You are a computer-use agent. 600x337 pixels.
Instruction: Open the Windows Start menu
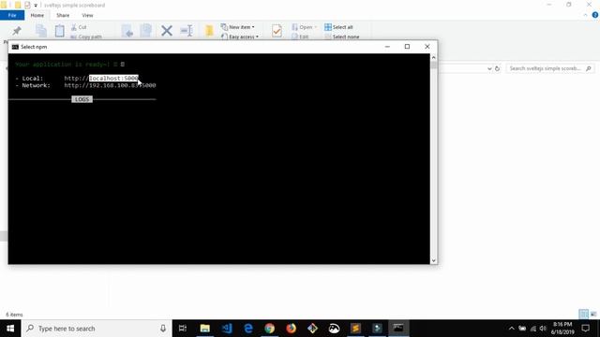pyautogui.click(x=10, y=329)
